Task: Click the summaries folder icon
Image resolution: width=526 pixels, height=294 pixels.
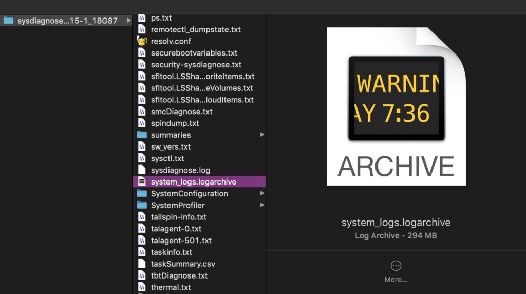Action: click(x=142, y=135)
